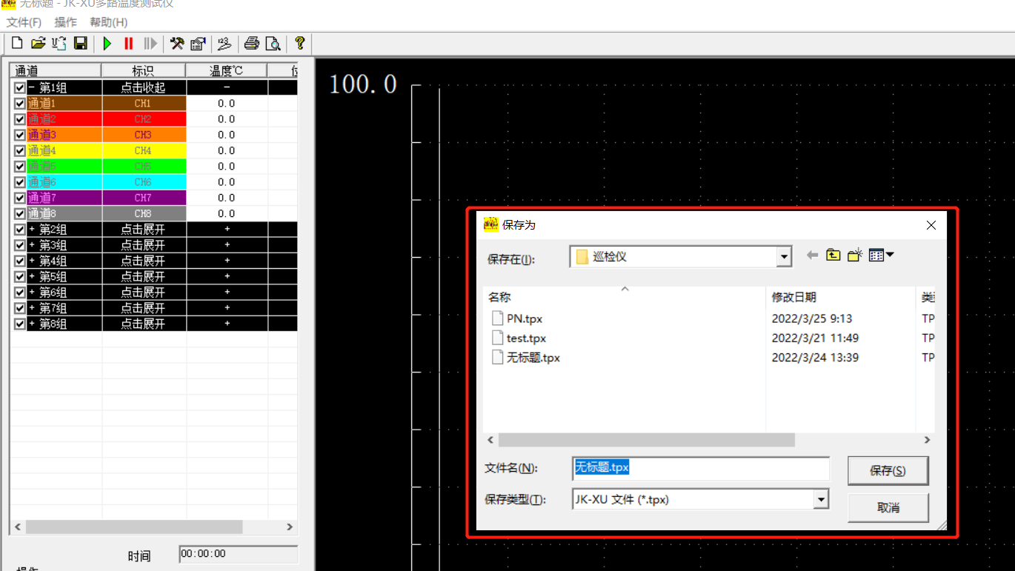Screen dimensions: 1015x571
Task: Click the 温度℃ column header
Action: (x=226, y=71)
